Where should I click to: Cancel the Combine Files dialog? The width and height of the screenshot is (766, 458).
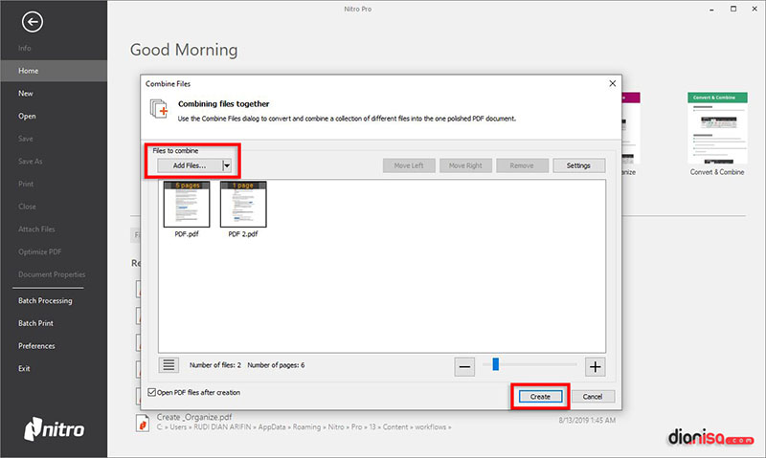tap(593, 397)
